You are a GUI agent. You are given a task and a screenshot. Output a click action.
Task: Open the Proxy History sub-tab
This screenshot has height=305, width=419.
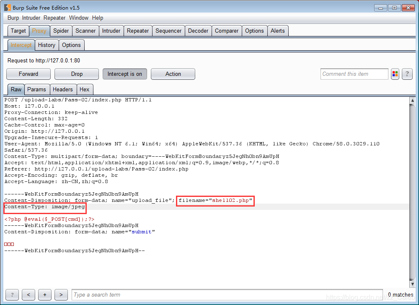tap(47, 45)
